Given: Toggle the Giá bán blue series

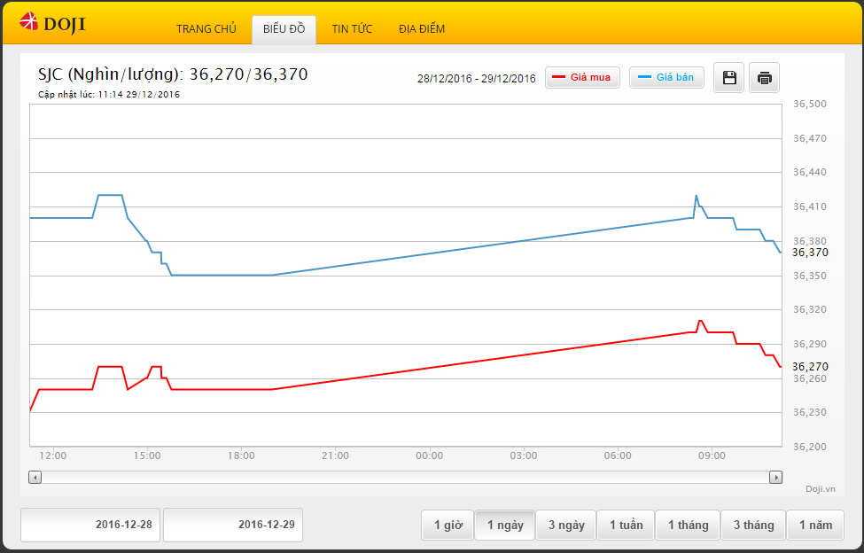Looking at the screenshot, I should [x=666, y=78].
